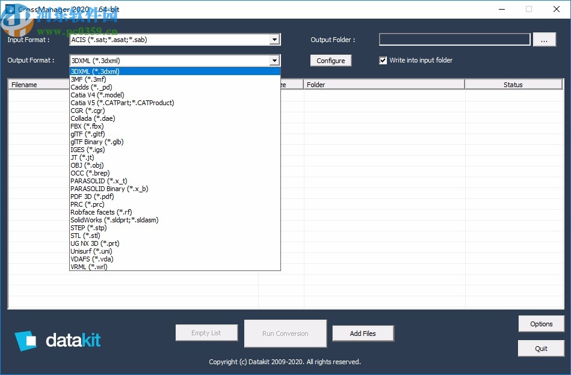Click the Add Files button
This screenshot has width=571, height=375.
[x=363, y=333]
